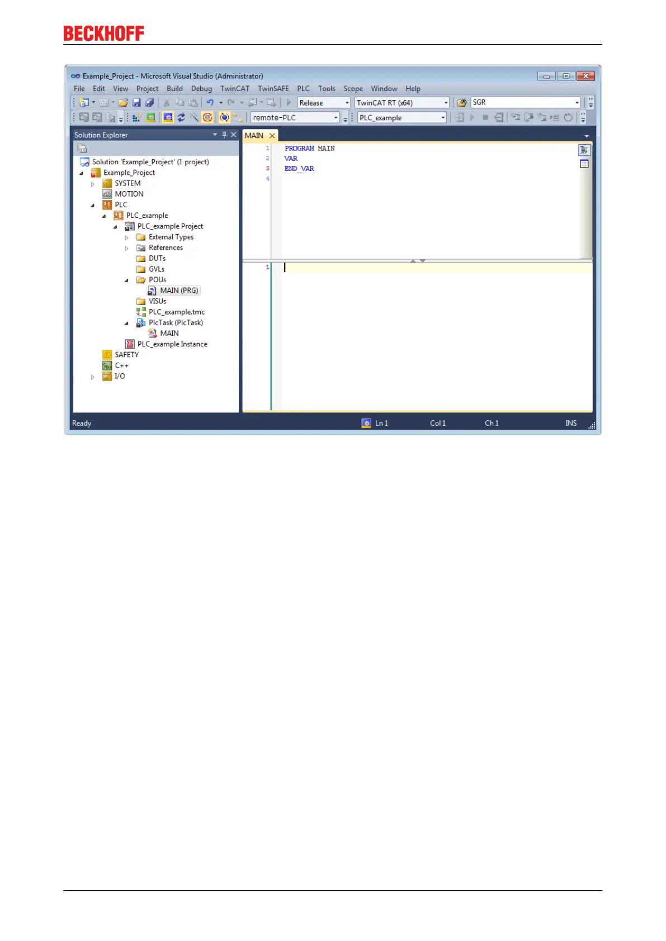Select the GVLs folder
The height and width of the screenshot is (941, 666).
[x=157, y=269]
